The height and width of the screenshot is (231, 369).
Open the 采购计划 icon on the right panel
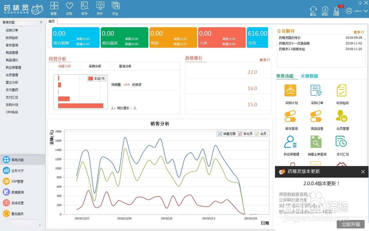[290, 90]
